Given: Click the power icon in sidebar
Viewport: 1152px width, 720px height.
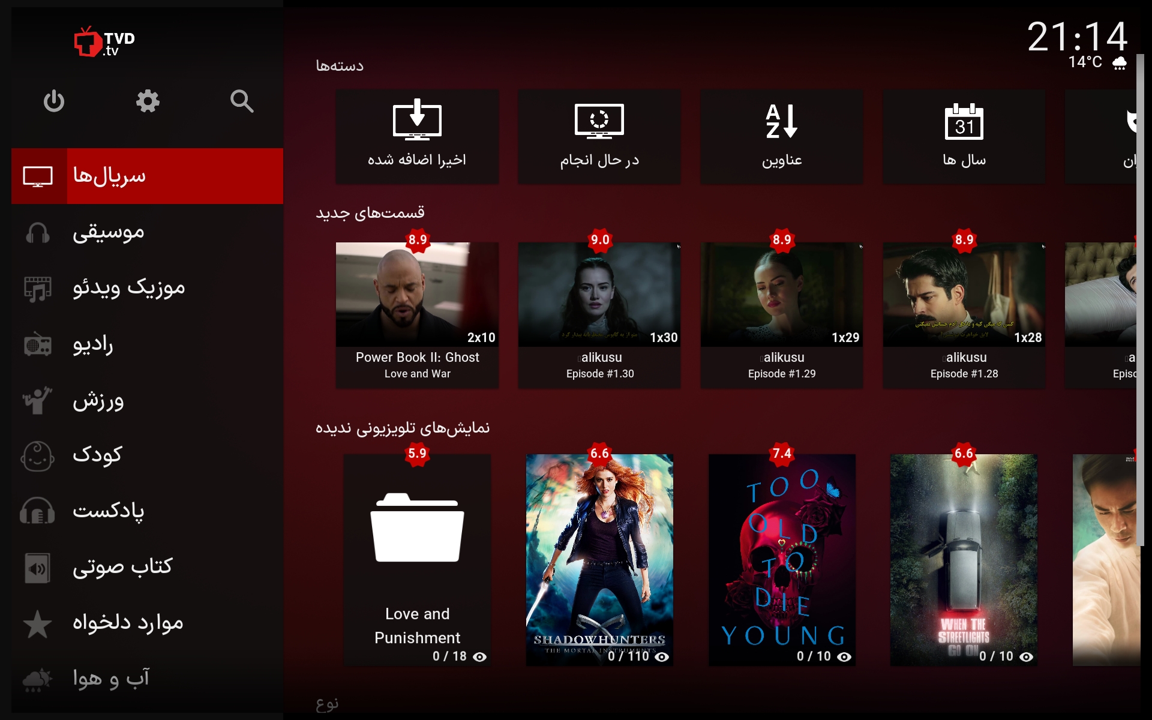Looking at the screenshot, I should pos(54,101).
